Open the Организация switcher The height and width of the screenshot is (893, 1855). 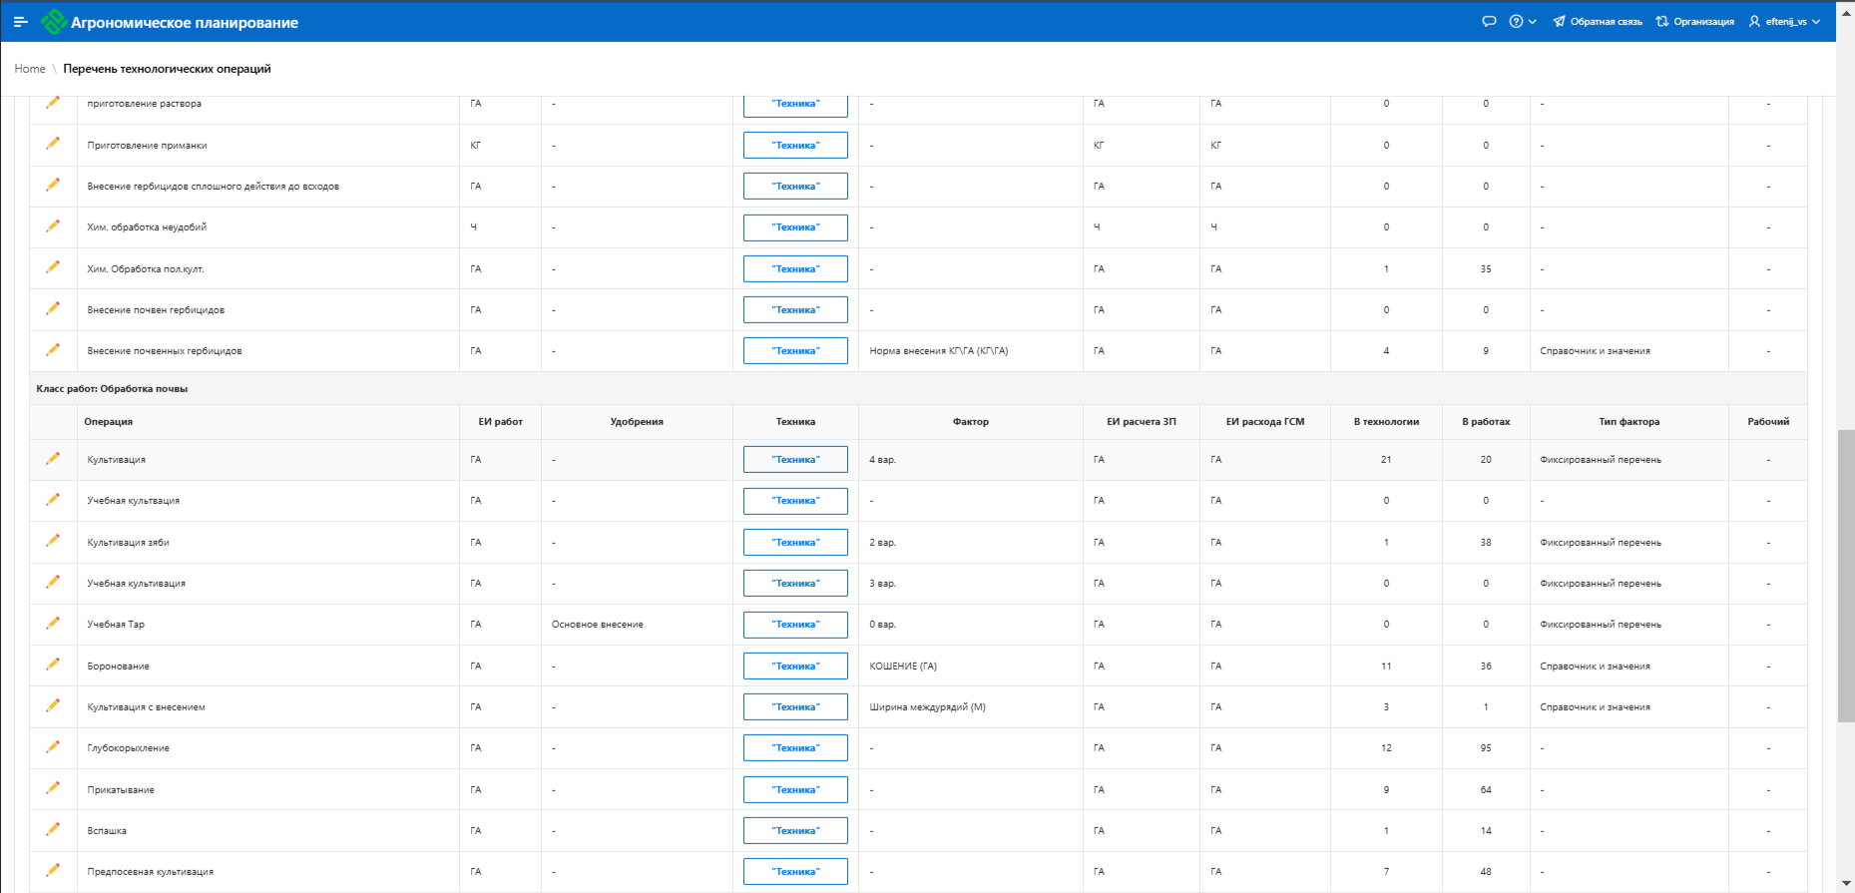pos(1694,22)
